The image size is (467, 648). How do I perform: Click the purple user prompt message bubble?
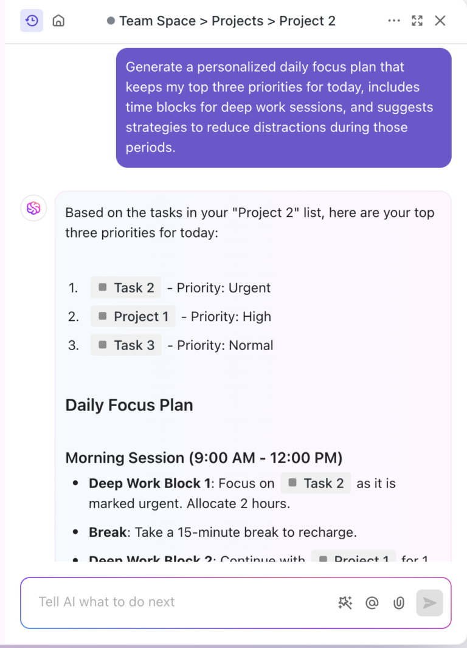coord(283,108)
